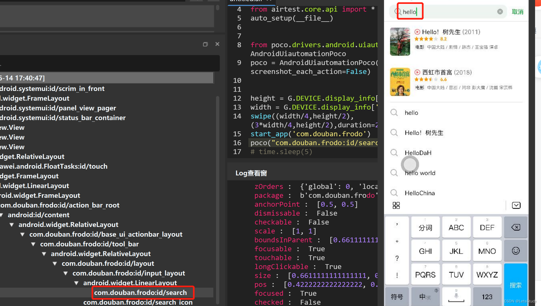541x306 pixels.
Task: Open Hello! 树先生 (2011) result title
Action: click(451, 32)
